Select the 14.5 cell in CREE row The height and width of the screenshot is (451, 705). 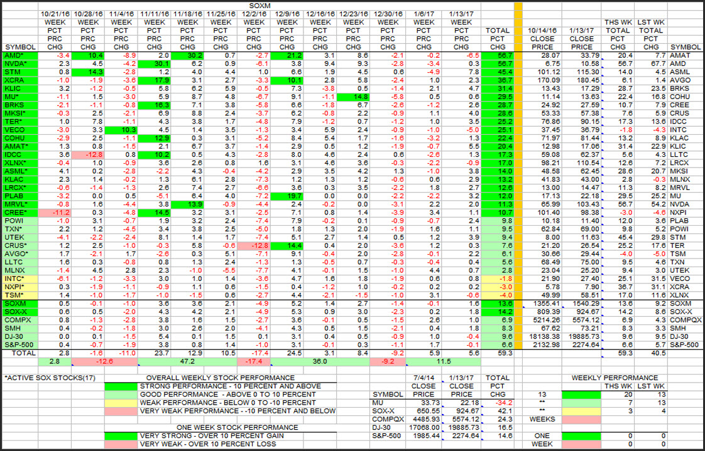click(154, 213)
